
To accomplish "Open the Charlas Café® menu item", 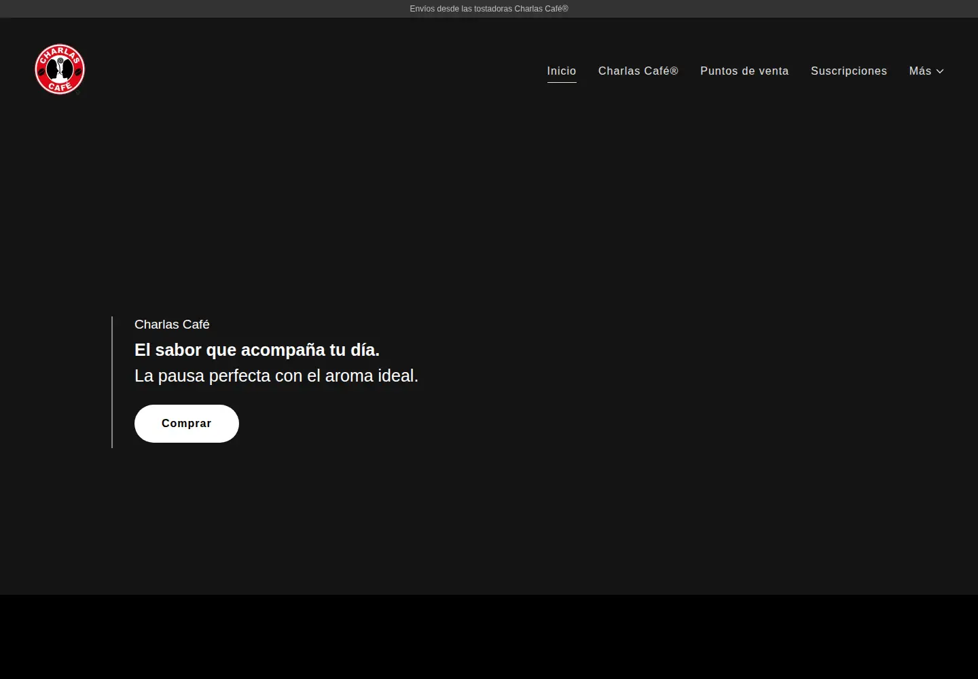I will tap(638, 71).
